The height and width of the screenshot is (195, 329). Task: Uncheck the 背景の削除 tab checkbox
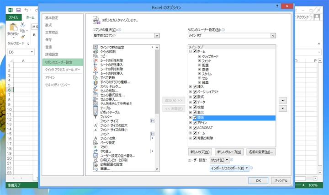click(x=195, y=138)
